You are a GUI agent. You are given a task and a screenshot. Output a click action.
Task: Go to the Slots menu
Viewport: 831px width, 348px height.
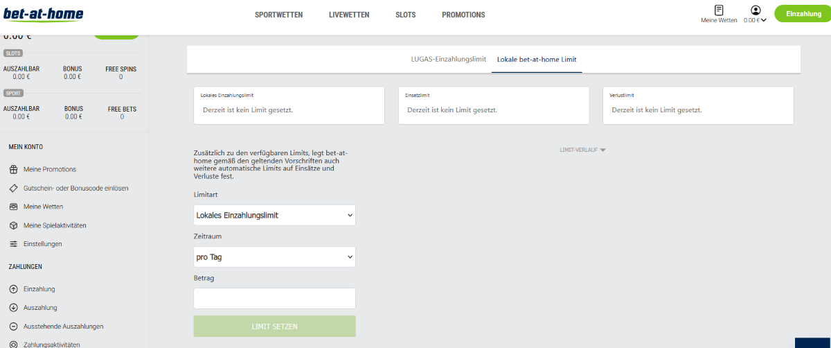406,15
